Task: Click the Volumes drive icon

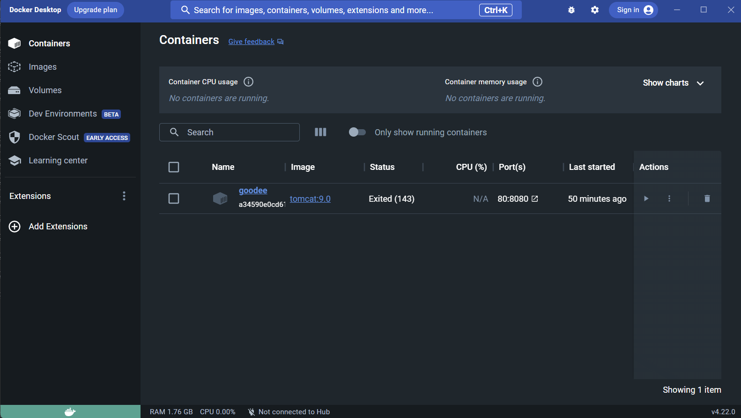Action: pos(15,90)
